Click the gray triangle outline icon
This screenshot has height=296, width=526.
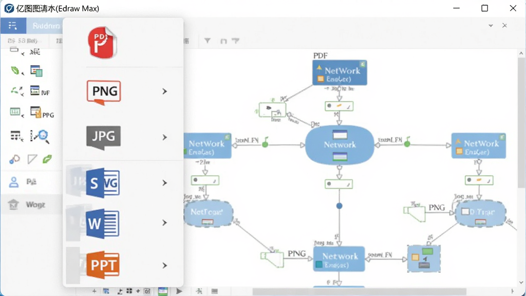tap(32, 159)
